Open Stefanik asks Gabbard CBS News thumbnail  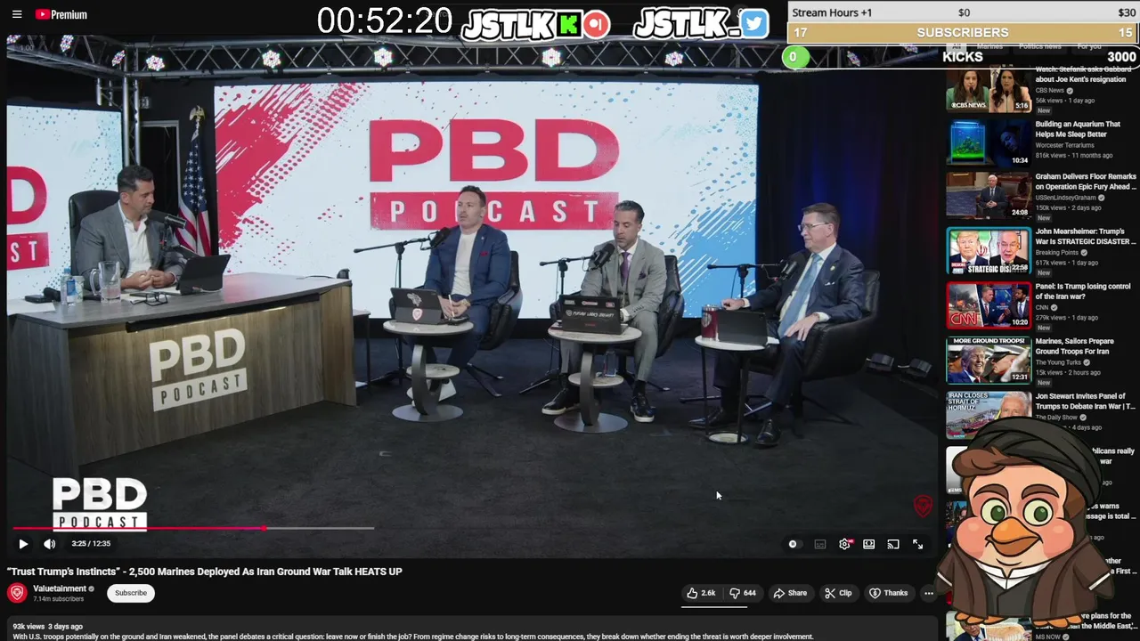tap(988, 89)
